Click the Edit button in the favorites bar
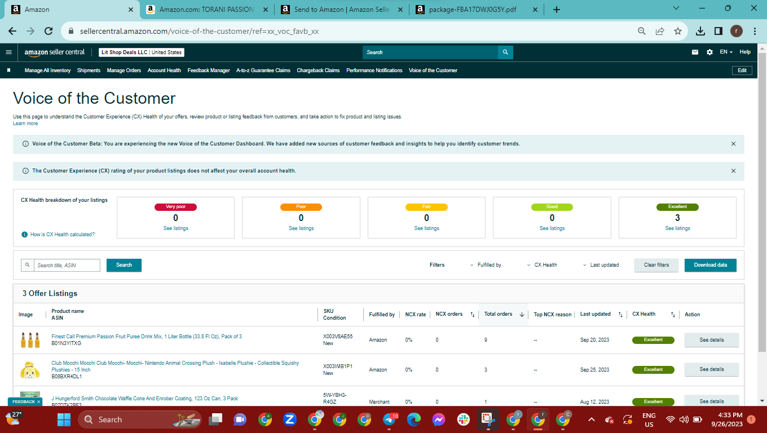 click(742, 70)
